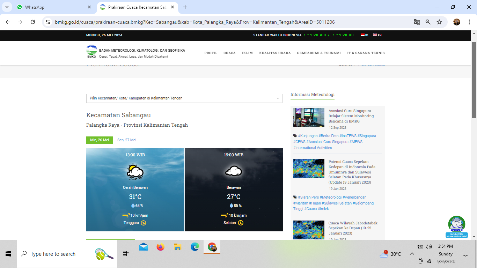Click the volume speaker icon in the tray
Image resolution: width=477 pixels, height=268 pixels.
tap(429, 246)
